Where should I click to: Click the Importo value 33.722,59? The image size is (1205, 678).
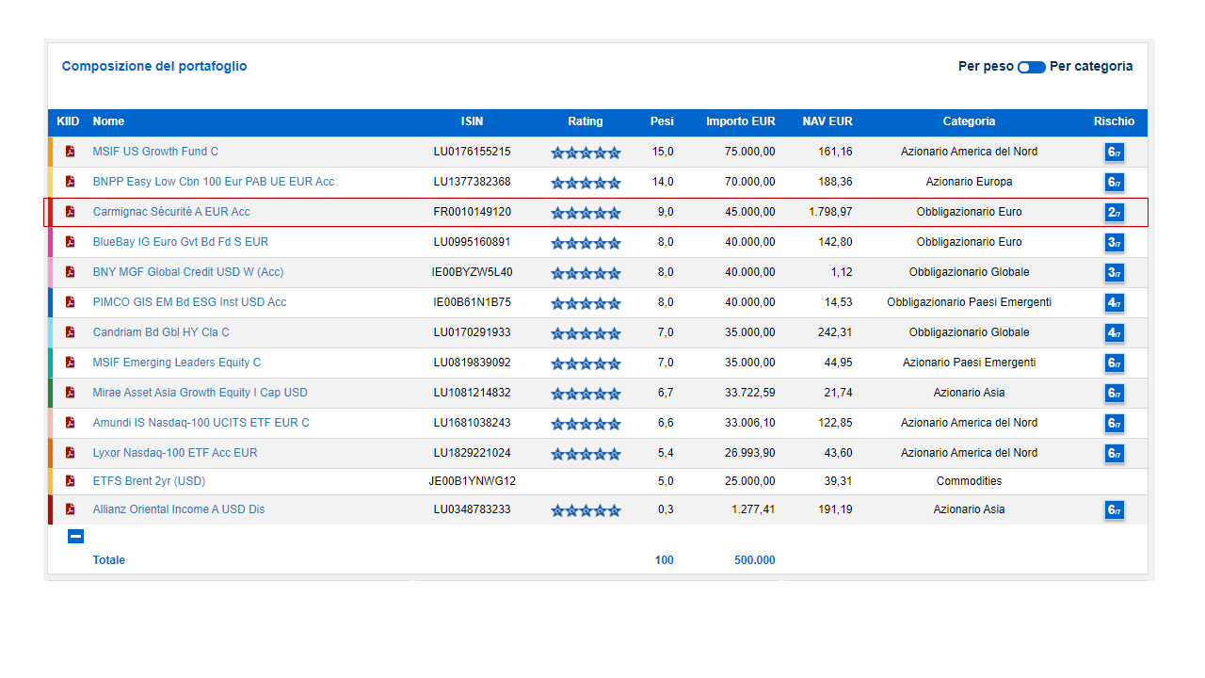point(750,393)
